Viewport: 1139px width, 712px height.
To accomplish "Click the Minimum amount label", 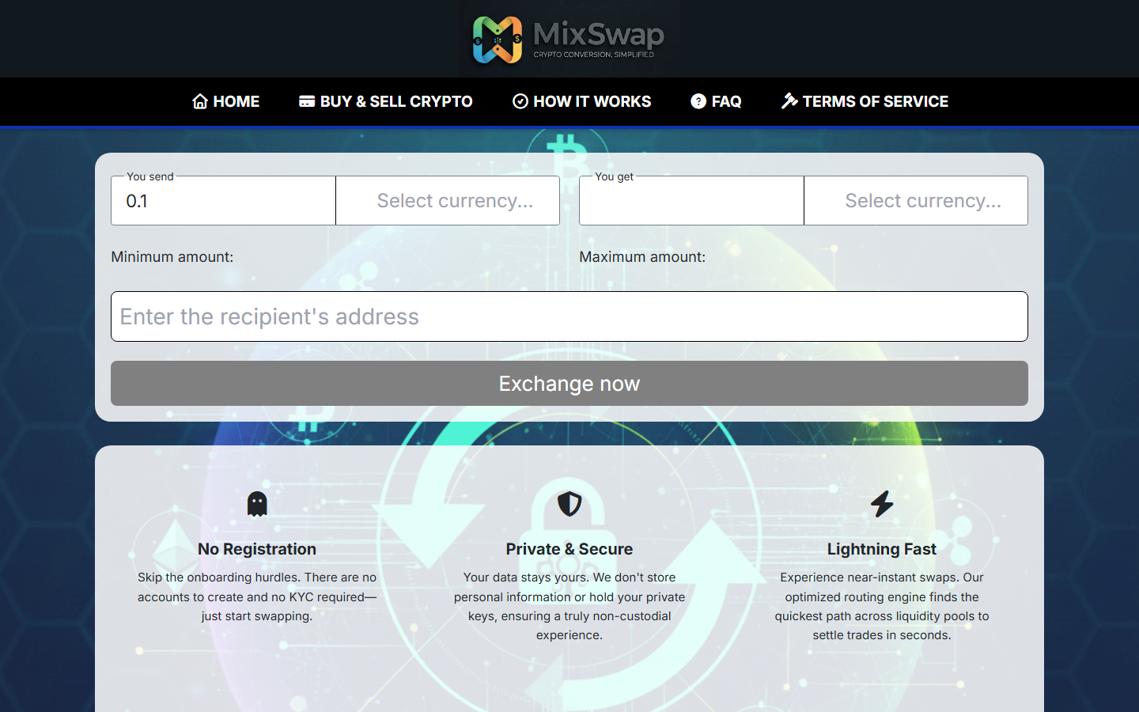I will (x=172, y=257).
